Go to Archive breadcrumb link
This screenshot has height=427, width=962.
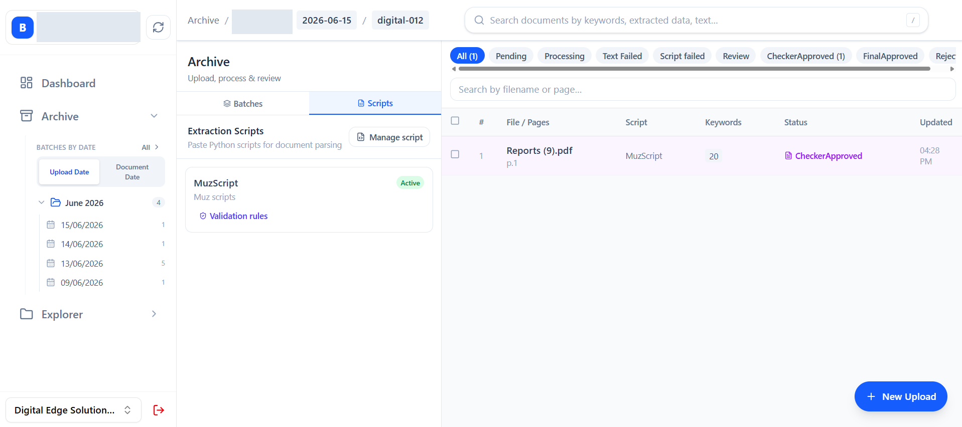(x=203, y=20)
